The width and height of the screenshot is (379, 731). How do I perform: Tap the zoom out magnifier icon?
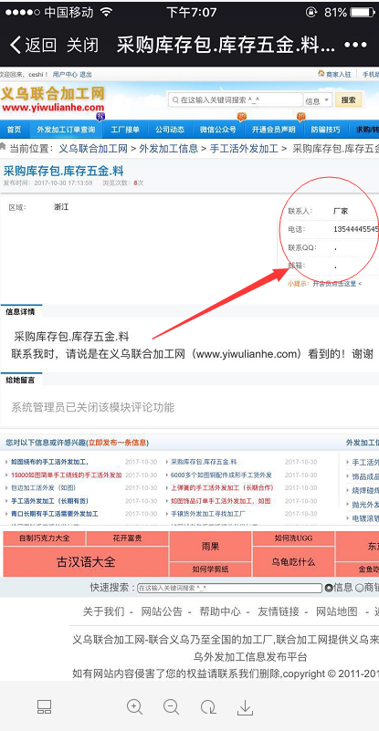click(x=172, y=707)
